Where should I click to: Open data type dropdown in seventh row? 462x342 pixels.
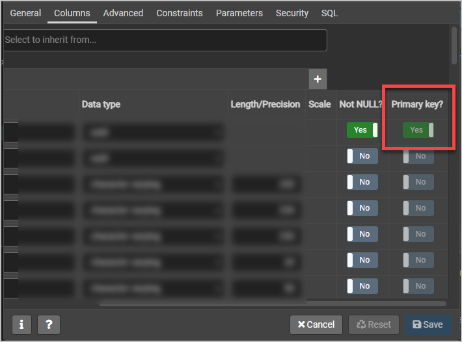pyautogui.click(x=153, y=288)
